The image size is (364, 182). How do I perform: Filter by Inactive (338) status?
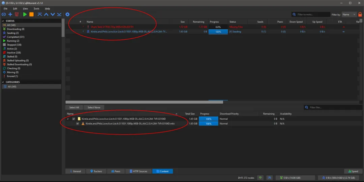click(14, 52)
